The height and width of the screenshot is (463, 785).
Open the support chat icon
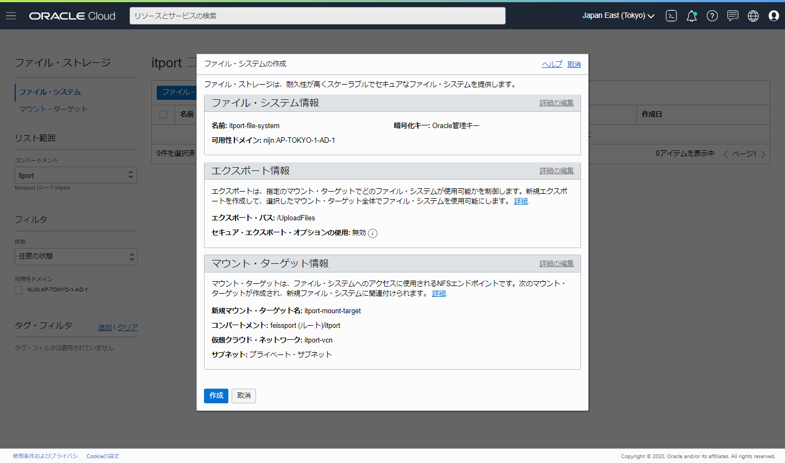(x=733, y=16)
